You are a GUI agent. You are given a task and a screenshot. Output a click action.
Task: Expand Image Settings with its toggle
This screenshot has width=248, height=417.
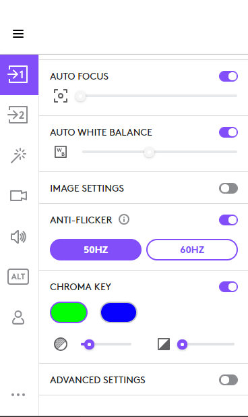click(x=228, y=188)
